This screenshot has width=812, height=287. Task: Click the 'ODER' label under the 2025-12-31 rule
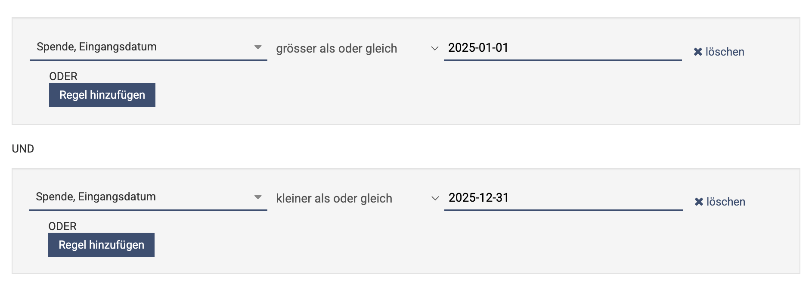pos(62,226)
